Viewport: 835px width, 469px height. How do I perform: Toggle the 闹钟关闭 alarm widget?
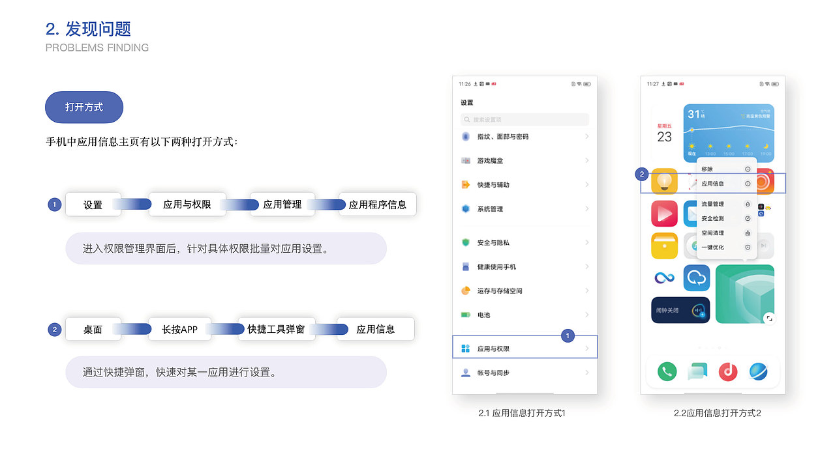coord(680,311)
